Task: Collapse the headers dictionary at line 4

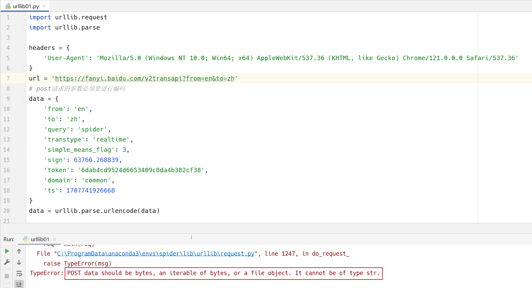Action: pyautogui.click(x=26, y=48)
